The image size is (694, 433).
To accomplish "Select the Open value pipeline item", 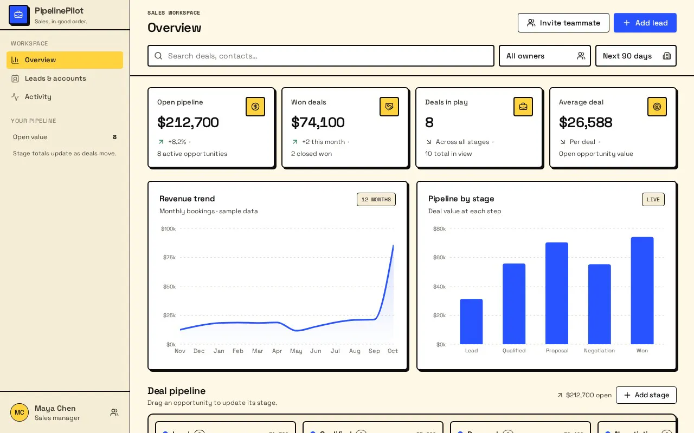I will 65,137.
